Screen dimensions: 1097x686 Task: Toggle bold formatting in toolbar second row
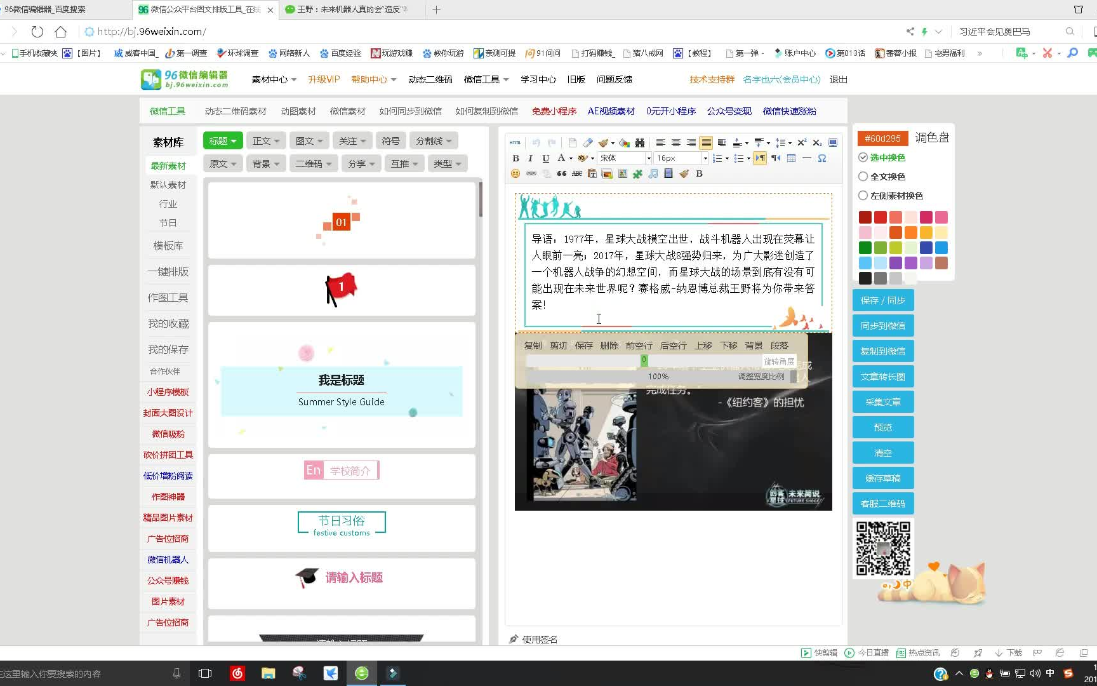(515, 158)
